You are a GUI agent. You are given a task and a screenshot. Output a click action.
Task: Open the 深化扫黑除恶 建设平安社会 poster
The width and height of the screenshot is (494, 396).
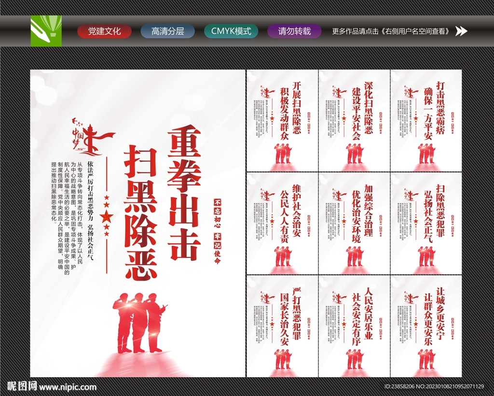(355, 121)
